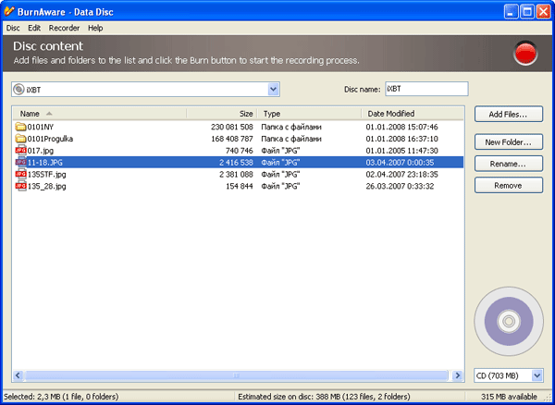Image resolution: width=555 pixels, height=405 pixels.
Task: Click the Rename... button
Action: pos(508,164)
